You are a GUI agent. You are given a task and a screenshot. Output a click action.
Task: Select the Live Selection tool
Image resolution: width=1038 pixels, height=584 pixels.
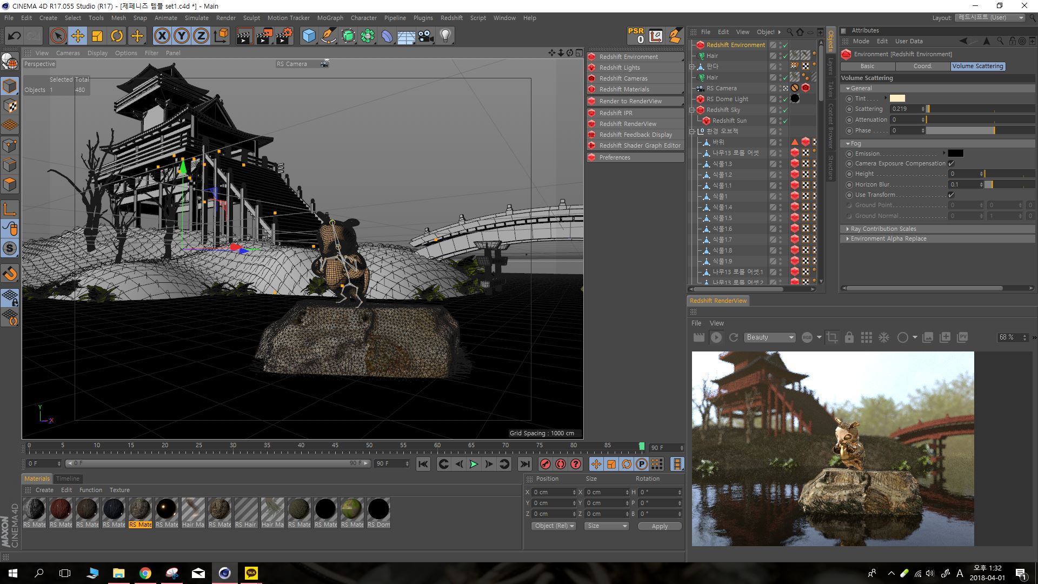click(58, 36)
